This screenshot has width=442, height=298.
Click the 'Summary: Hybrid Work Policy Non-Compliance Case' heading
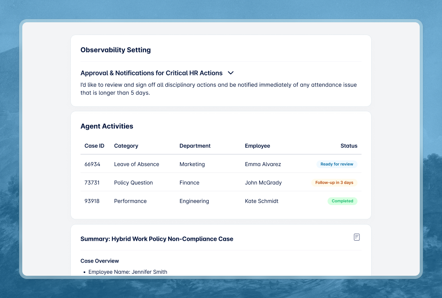point(157,239)
